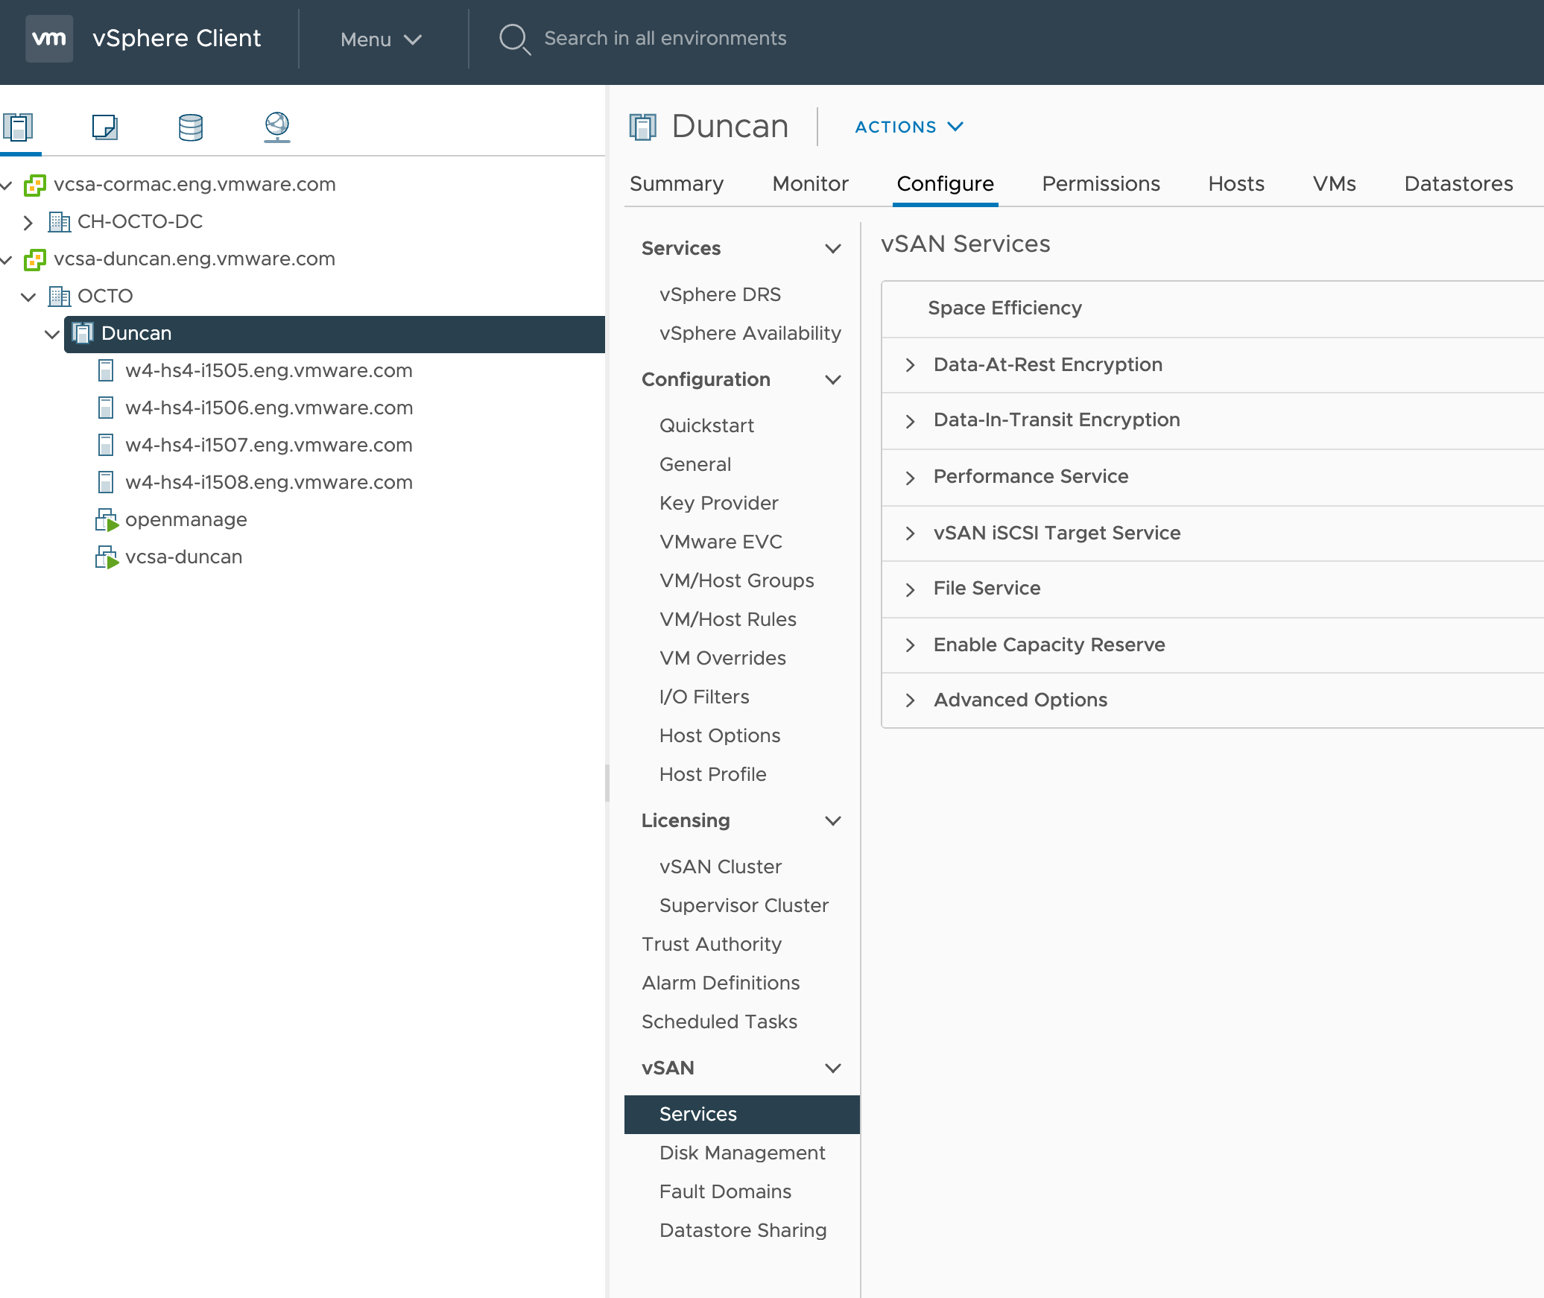Open the Menu dropdown

tap(381, 39)
